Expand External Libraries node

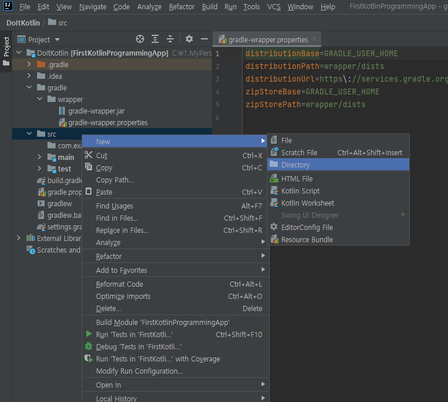(x=19, y=238)
